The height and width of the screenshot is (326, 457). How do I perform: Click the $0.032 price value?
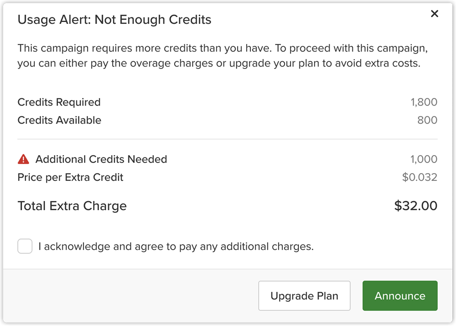[x=420, y=178]
